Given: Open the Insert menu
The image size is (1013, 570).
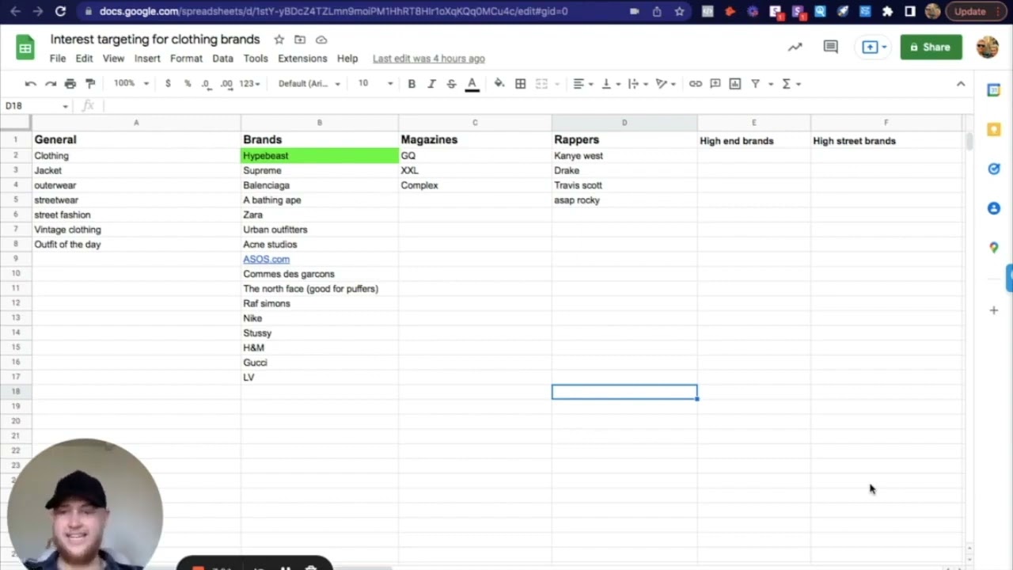Looking at the screenshot, I should click(x=147, y=59).
